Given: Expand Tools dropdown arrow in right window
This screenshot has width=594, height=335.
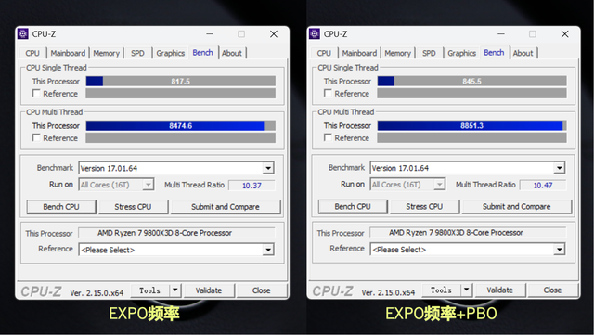Looking at the screenshot, I should [466, 290].
